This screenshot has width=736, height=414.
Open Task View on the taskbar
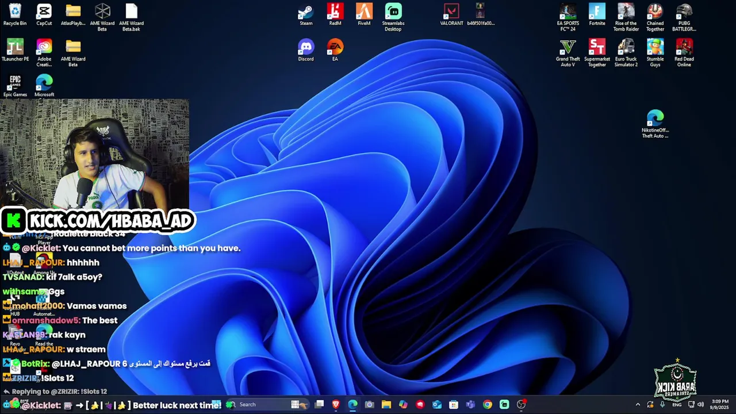[319, 404]
